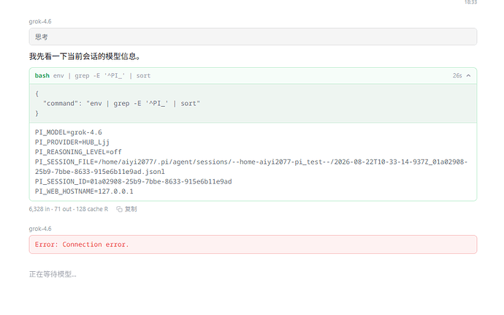
Task: Click the PI_WEB_HOSTNAME=127.0.0.1 line
Action: [84, 191]
